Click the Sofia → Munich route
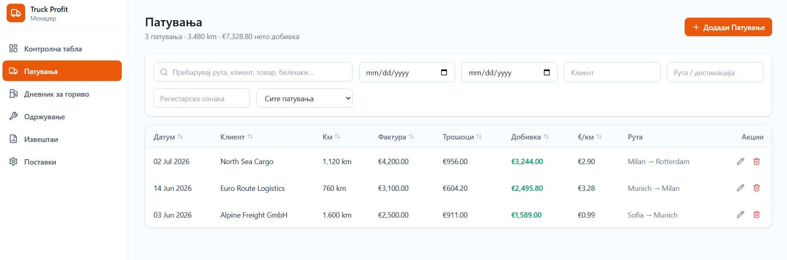 (x=652, y=215)
